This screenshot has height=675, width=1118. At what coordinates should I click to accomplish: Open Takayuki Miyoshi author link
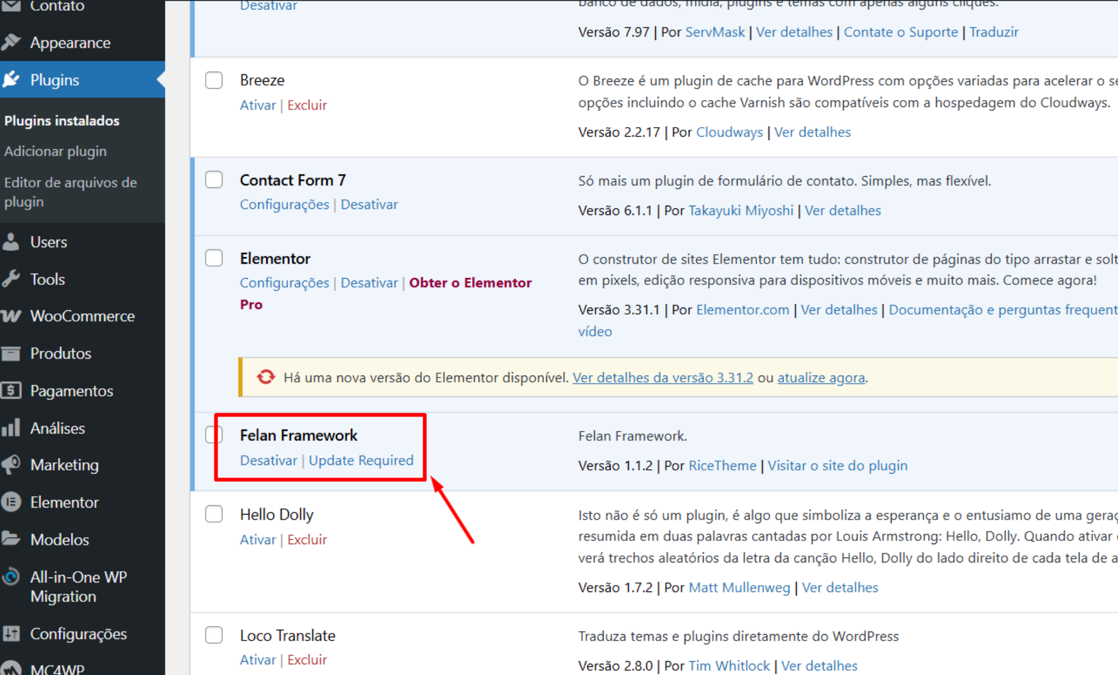[x=741, y=210]
